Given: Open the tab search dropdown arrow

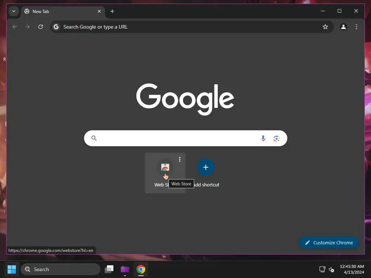Looking at the screenshot, I should [14, 11].
